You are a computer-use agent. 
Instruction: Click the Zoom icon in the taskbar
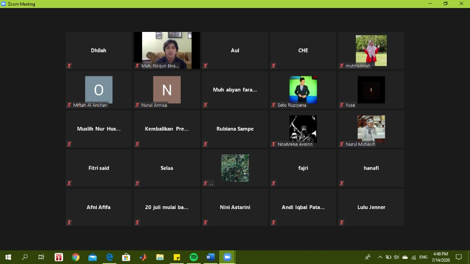coord(227,257)
